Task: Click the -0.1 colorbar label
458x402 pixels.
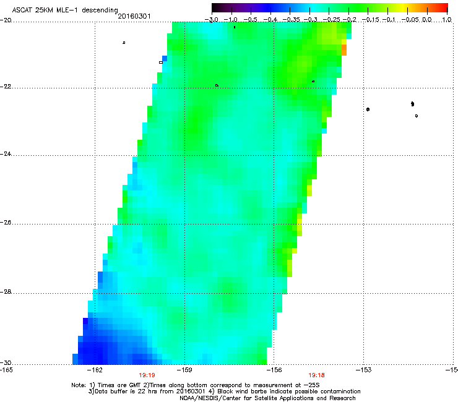Action: [389, 20]
